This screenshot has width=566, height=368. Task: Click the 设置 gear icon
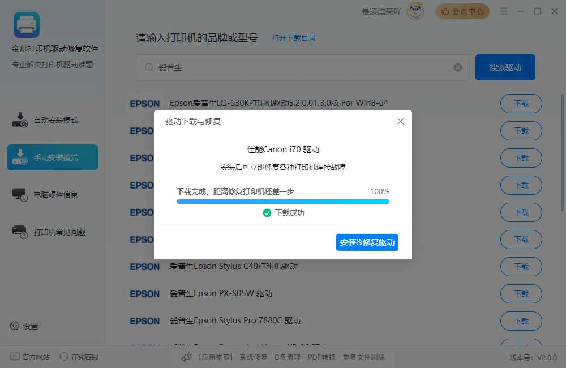15,326
